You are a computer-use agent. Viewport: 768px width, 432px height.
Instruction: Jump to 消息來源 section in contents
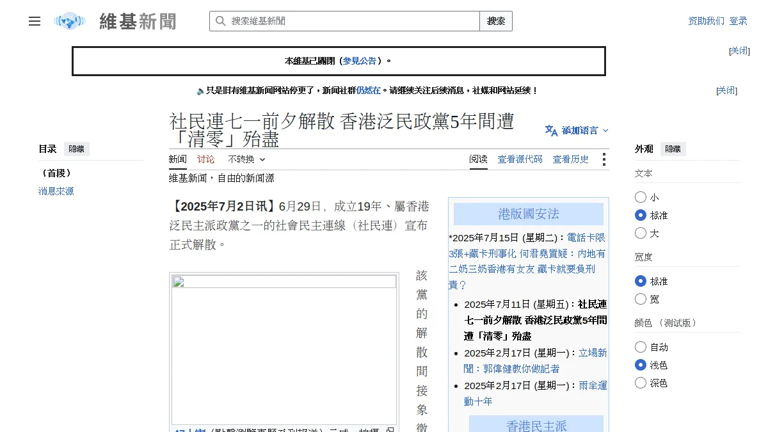56,191
